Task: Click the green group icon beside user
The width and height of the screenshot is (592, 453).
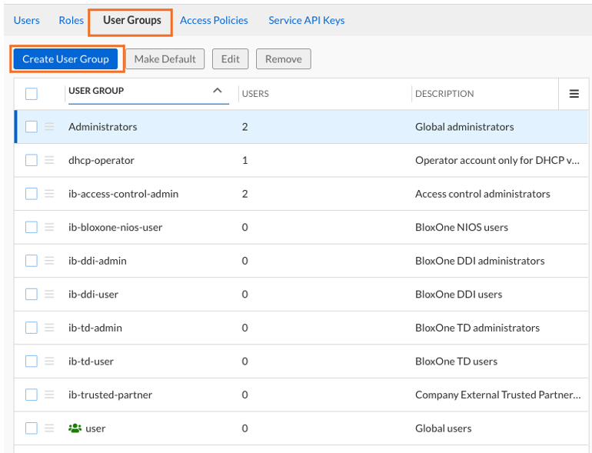Action: (x=75, y=428)
